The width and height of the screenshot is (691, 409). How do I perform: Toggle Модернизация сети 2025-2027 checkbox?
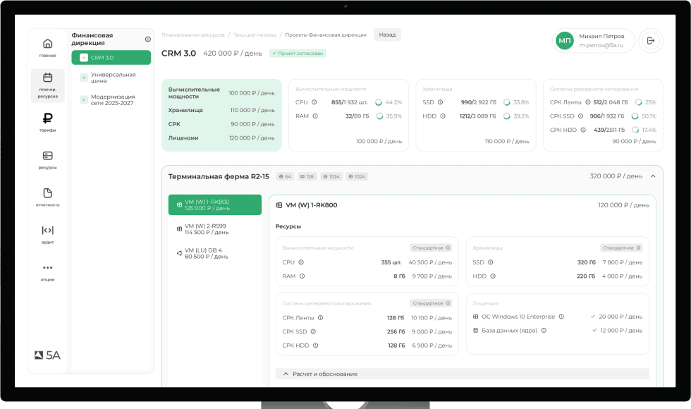[84, 100]
